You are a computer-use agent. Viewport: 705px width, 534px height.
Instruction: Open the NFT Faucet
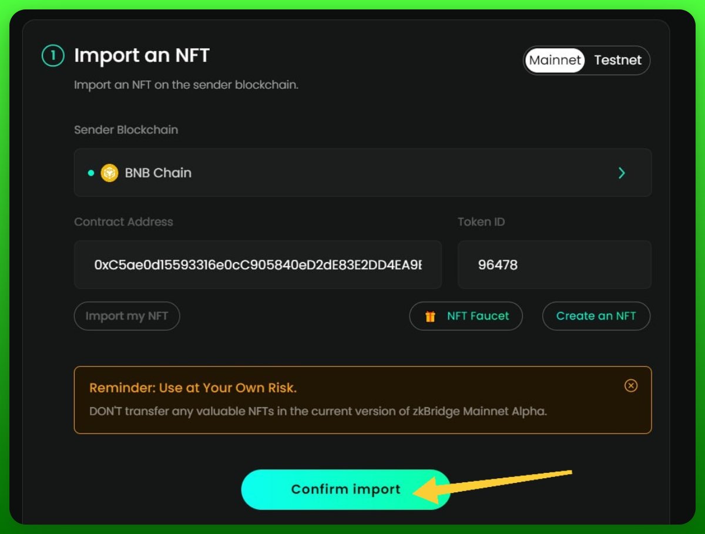tap(466, 316)
